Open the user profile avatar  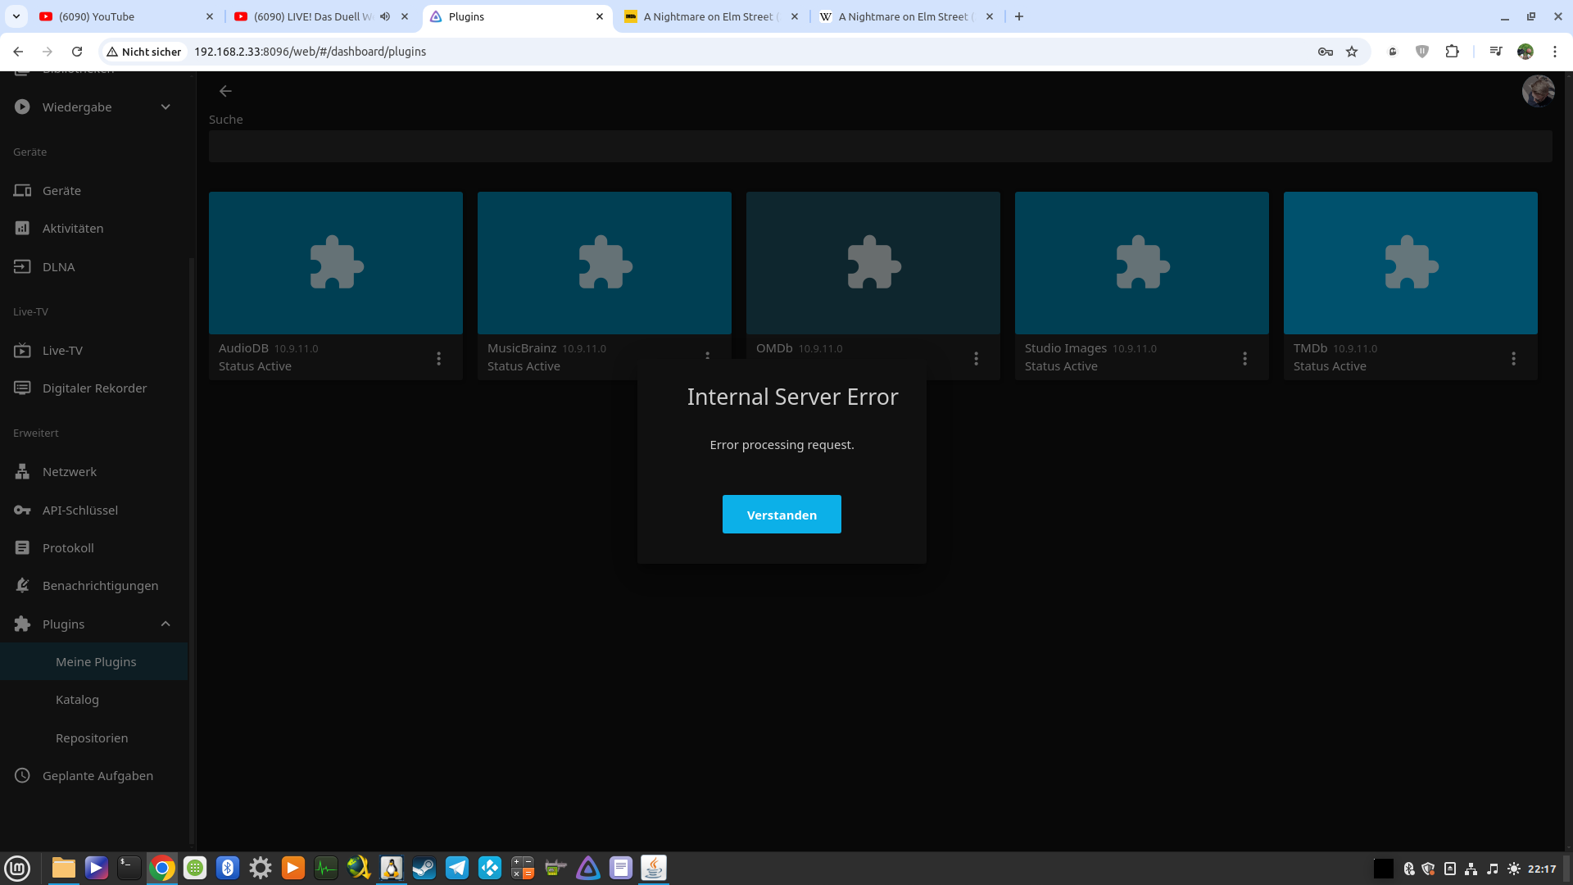point(1538,91)
